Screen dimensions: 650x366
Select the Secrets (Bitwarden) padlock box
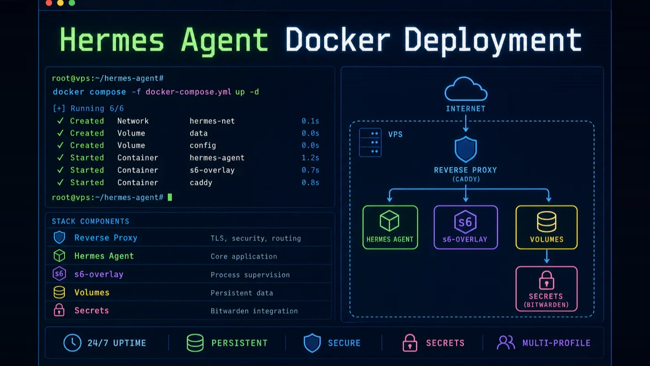(x=546, y=289)
